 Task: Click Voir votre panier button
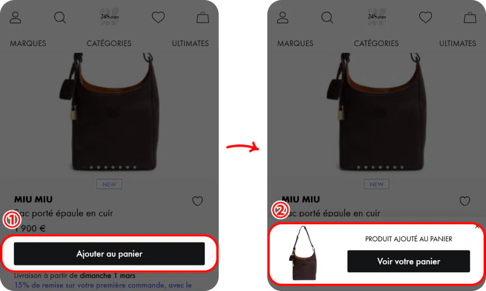click(408, 261)
